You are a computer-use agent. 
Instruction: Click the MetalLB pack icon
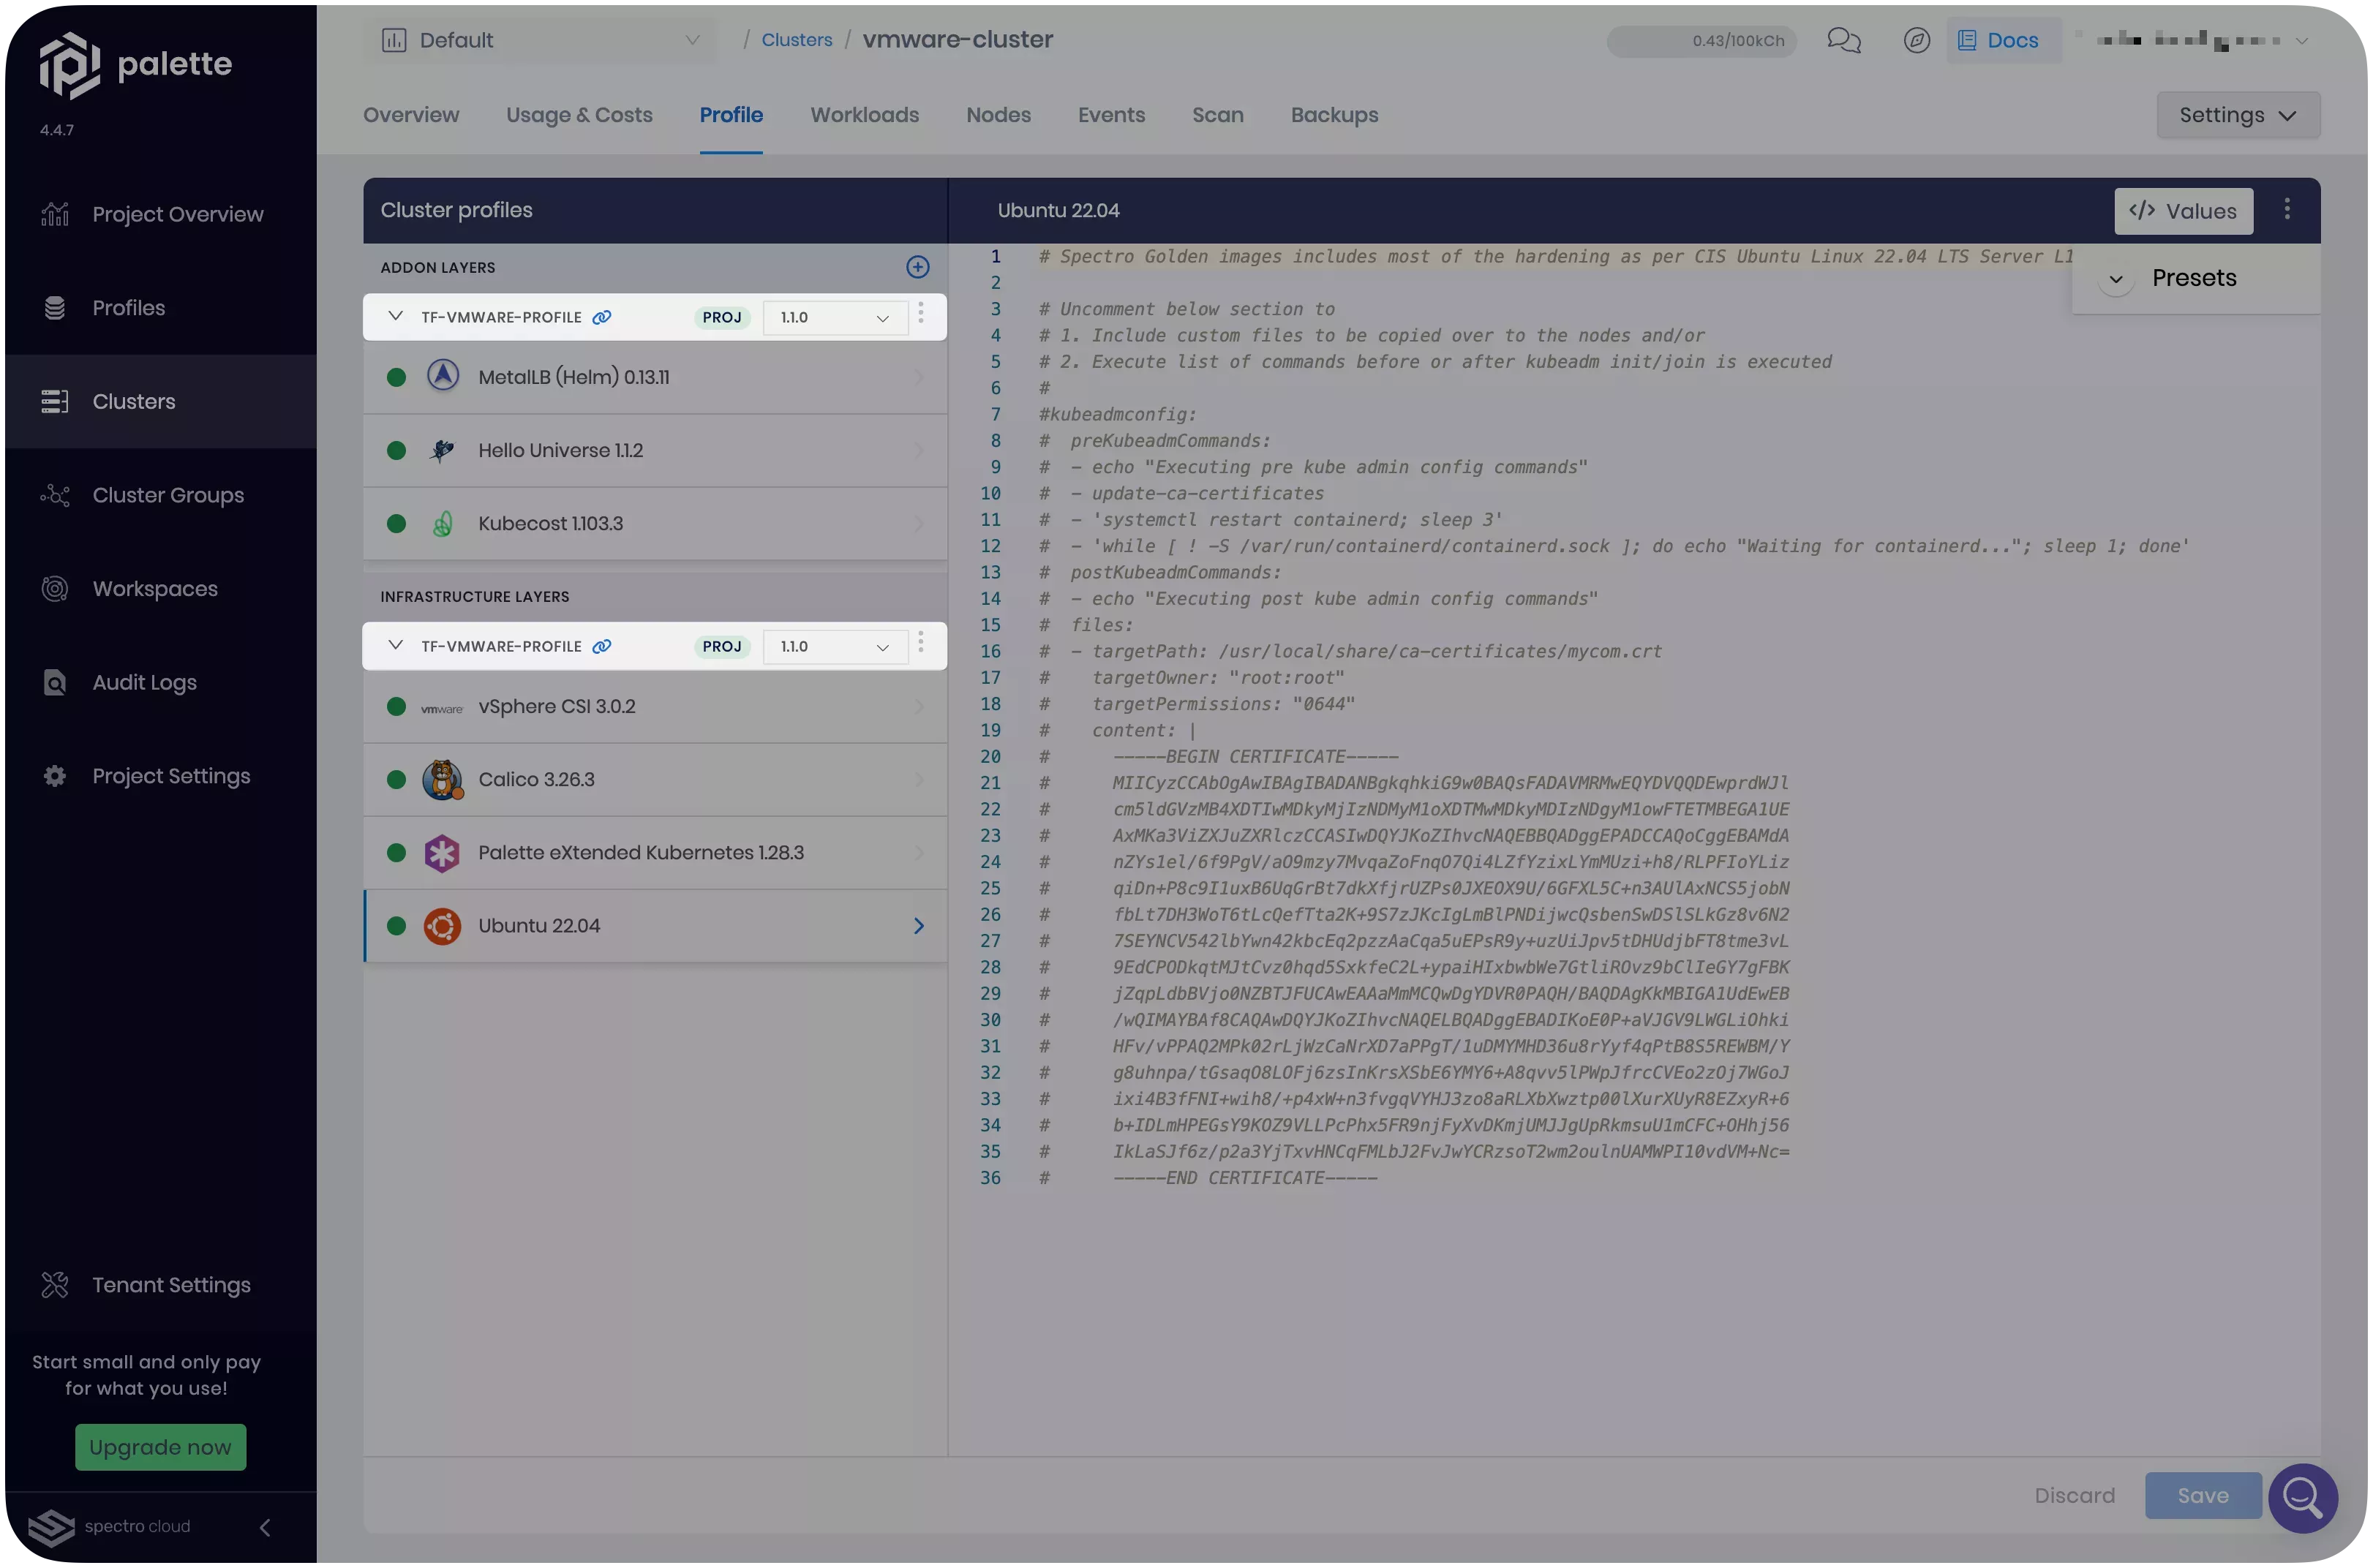[x=443, y=376]
